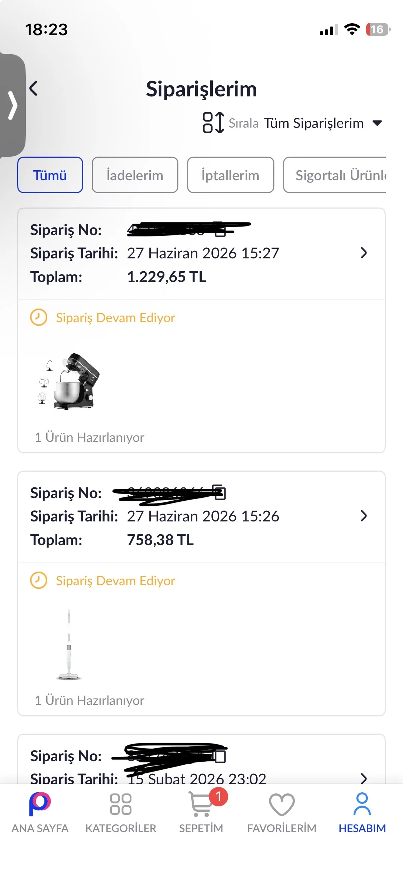Tap the Sırala sort icon

click(x=214, y=123)
